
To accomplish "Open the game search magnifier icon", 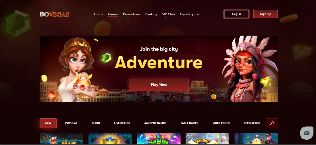I will point(272,123).
